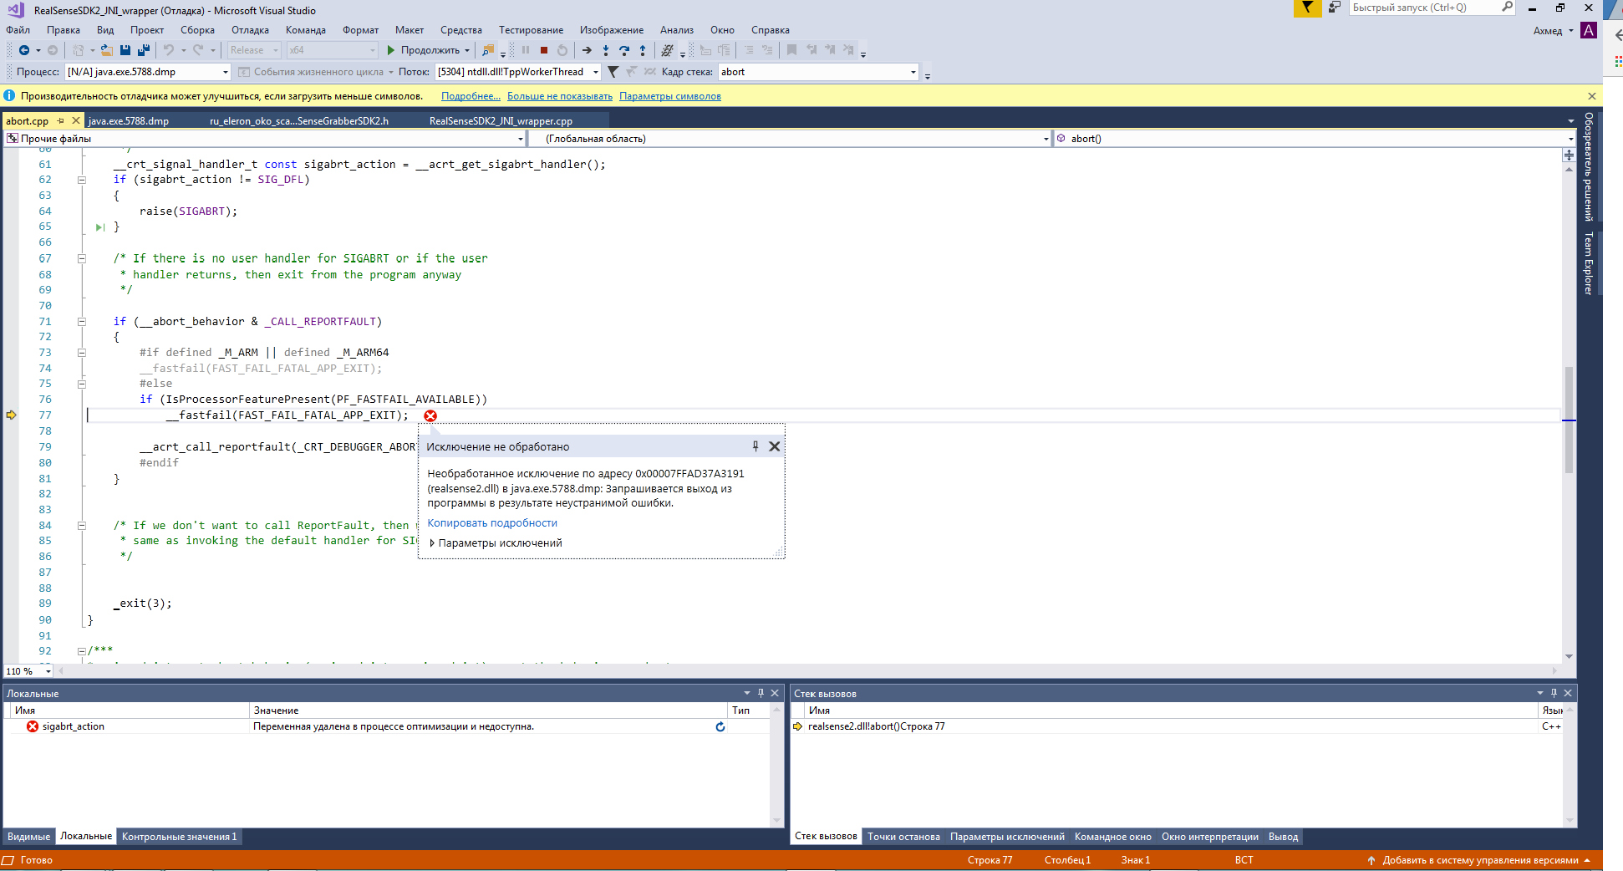Screen dimensions: 1623x871
Task: Click the Step Into debugging icon
Action: pos(606,50)
